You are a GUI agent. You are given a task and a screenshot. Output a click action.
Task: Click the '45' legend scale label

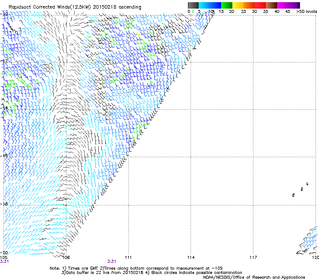pyautogui.click(x=288, y=12)
